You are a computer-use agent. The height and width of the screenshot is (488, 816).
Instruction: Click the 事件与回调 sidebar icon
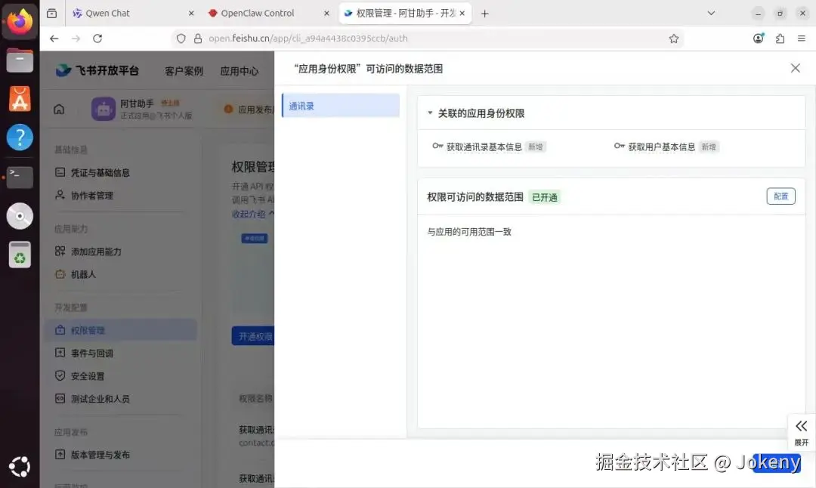(x=60, y=352)
